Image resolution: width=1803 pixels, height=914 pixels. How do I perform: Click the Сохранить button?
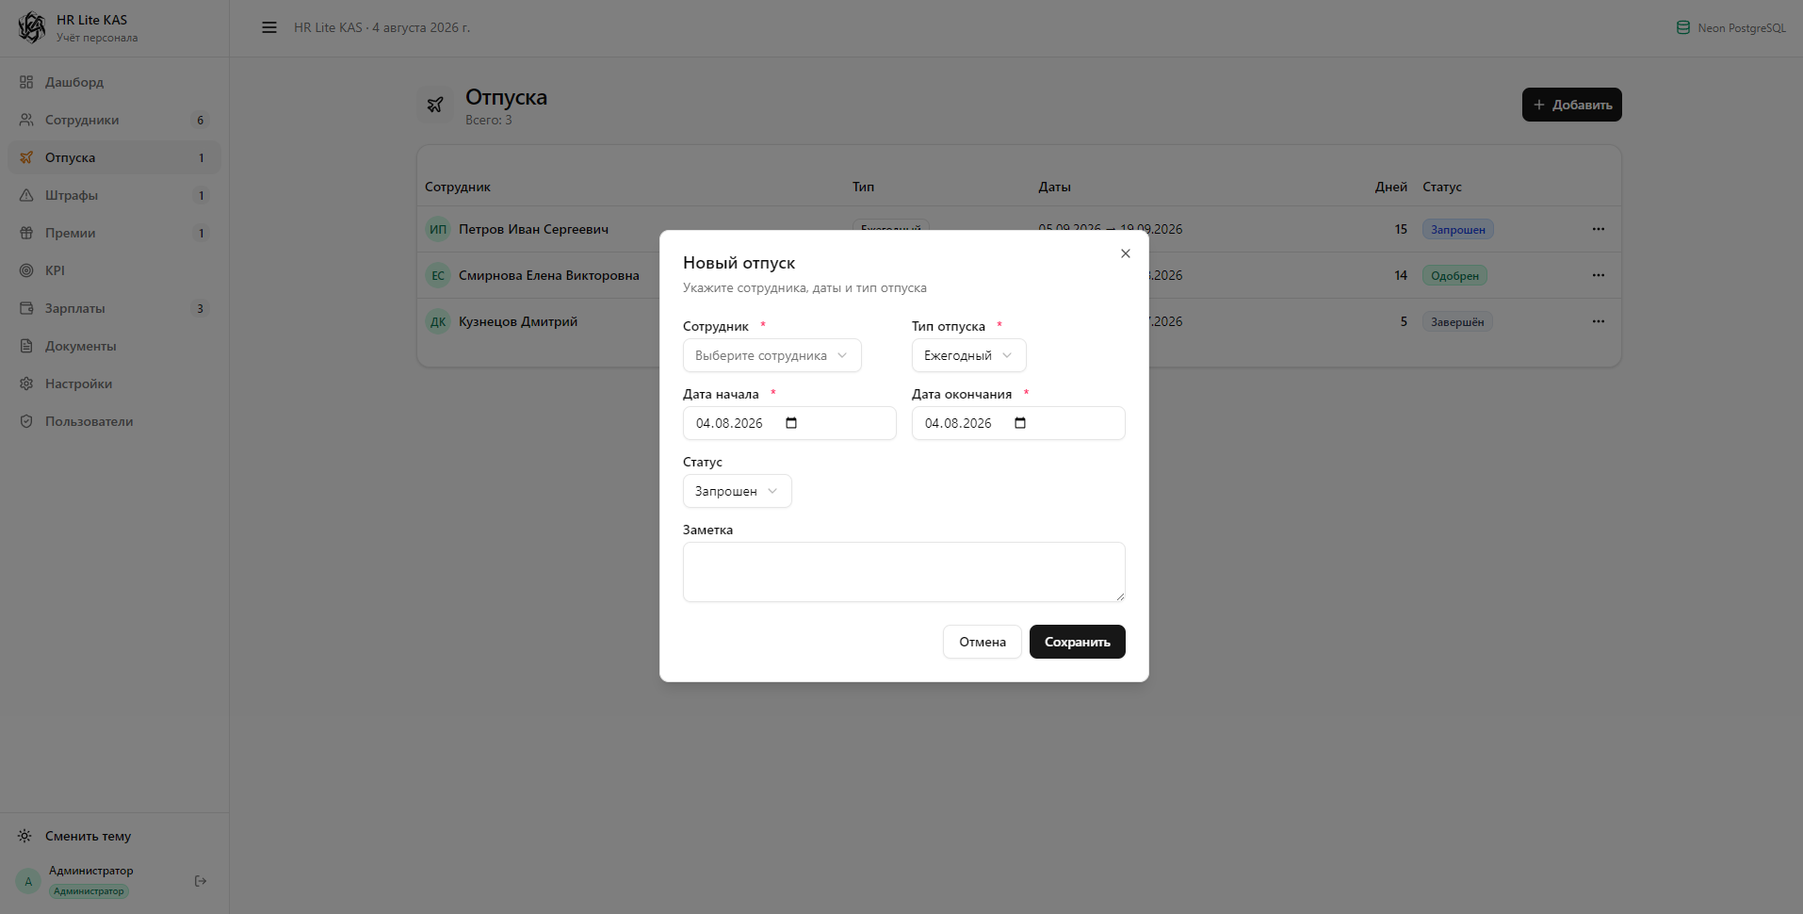click(x=1078, y=642)
